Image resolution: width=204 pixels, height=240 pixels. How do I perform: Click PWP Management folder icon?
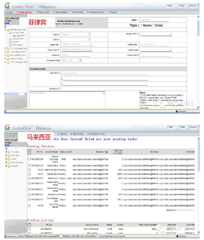pos(8,30)
